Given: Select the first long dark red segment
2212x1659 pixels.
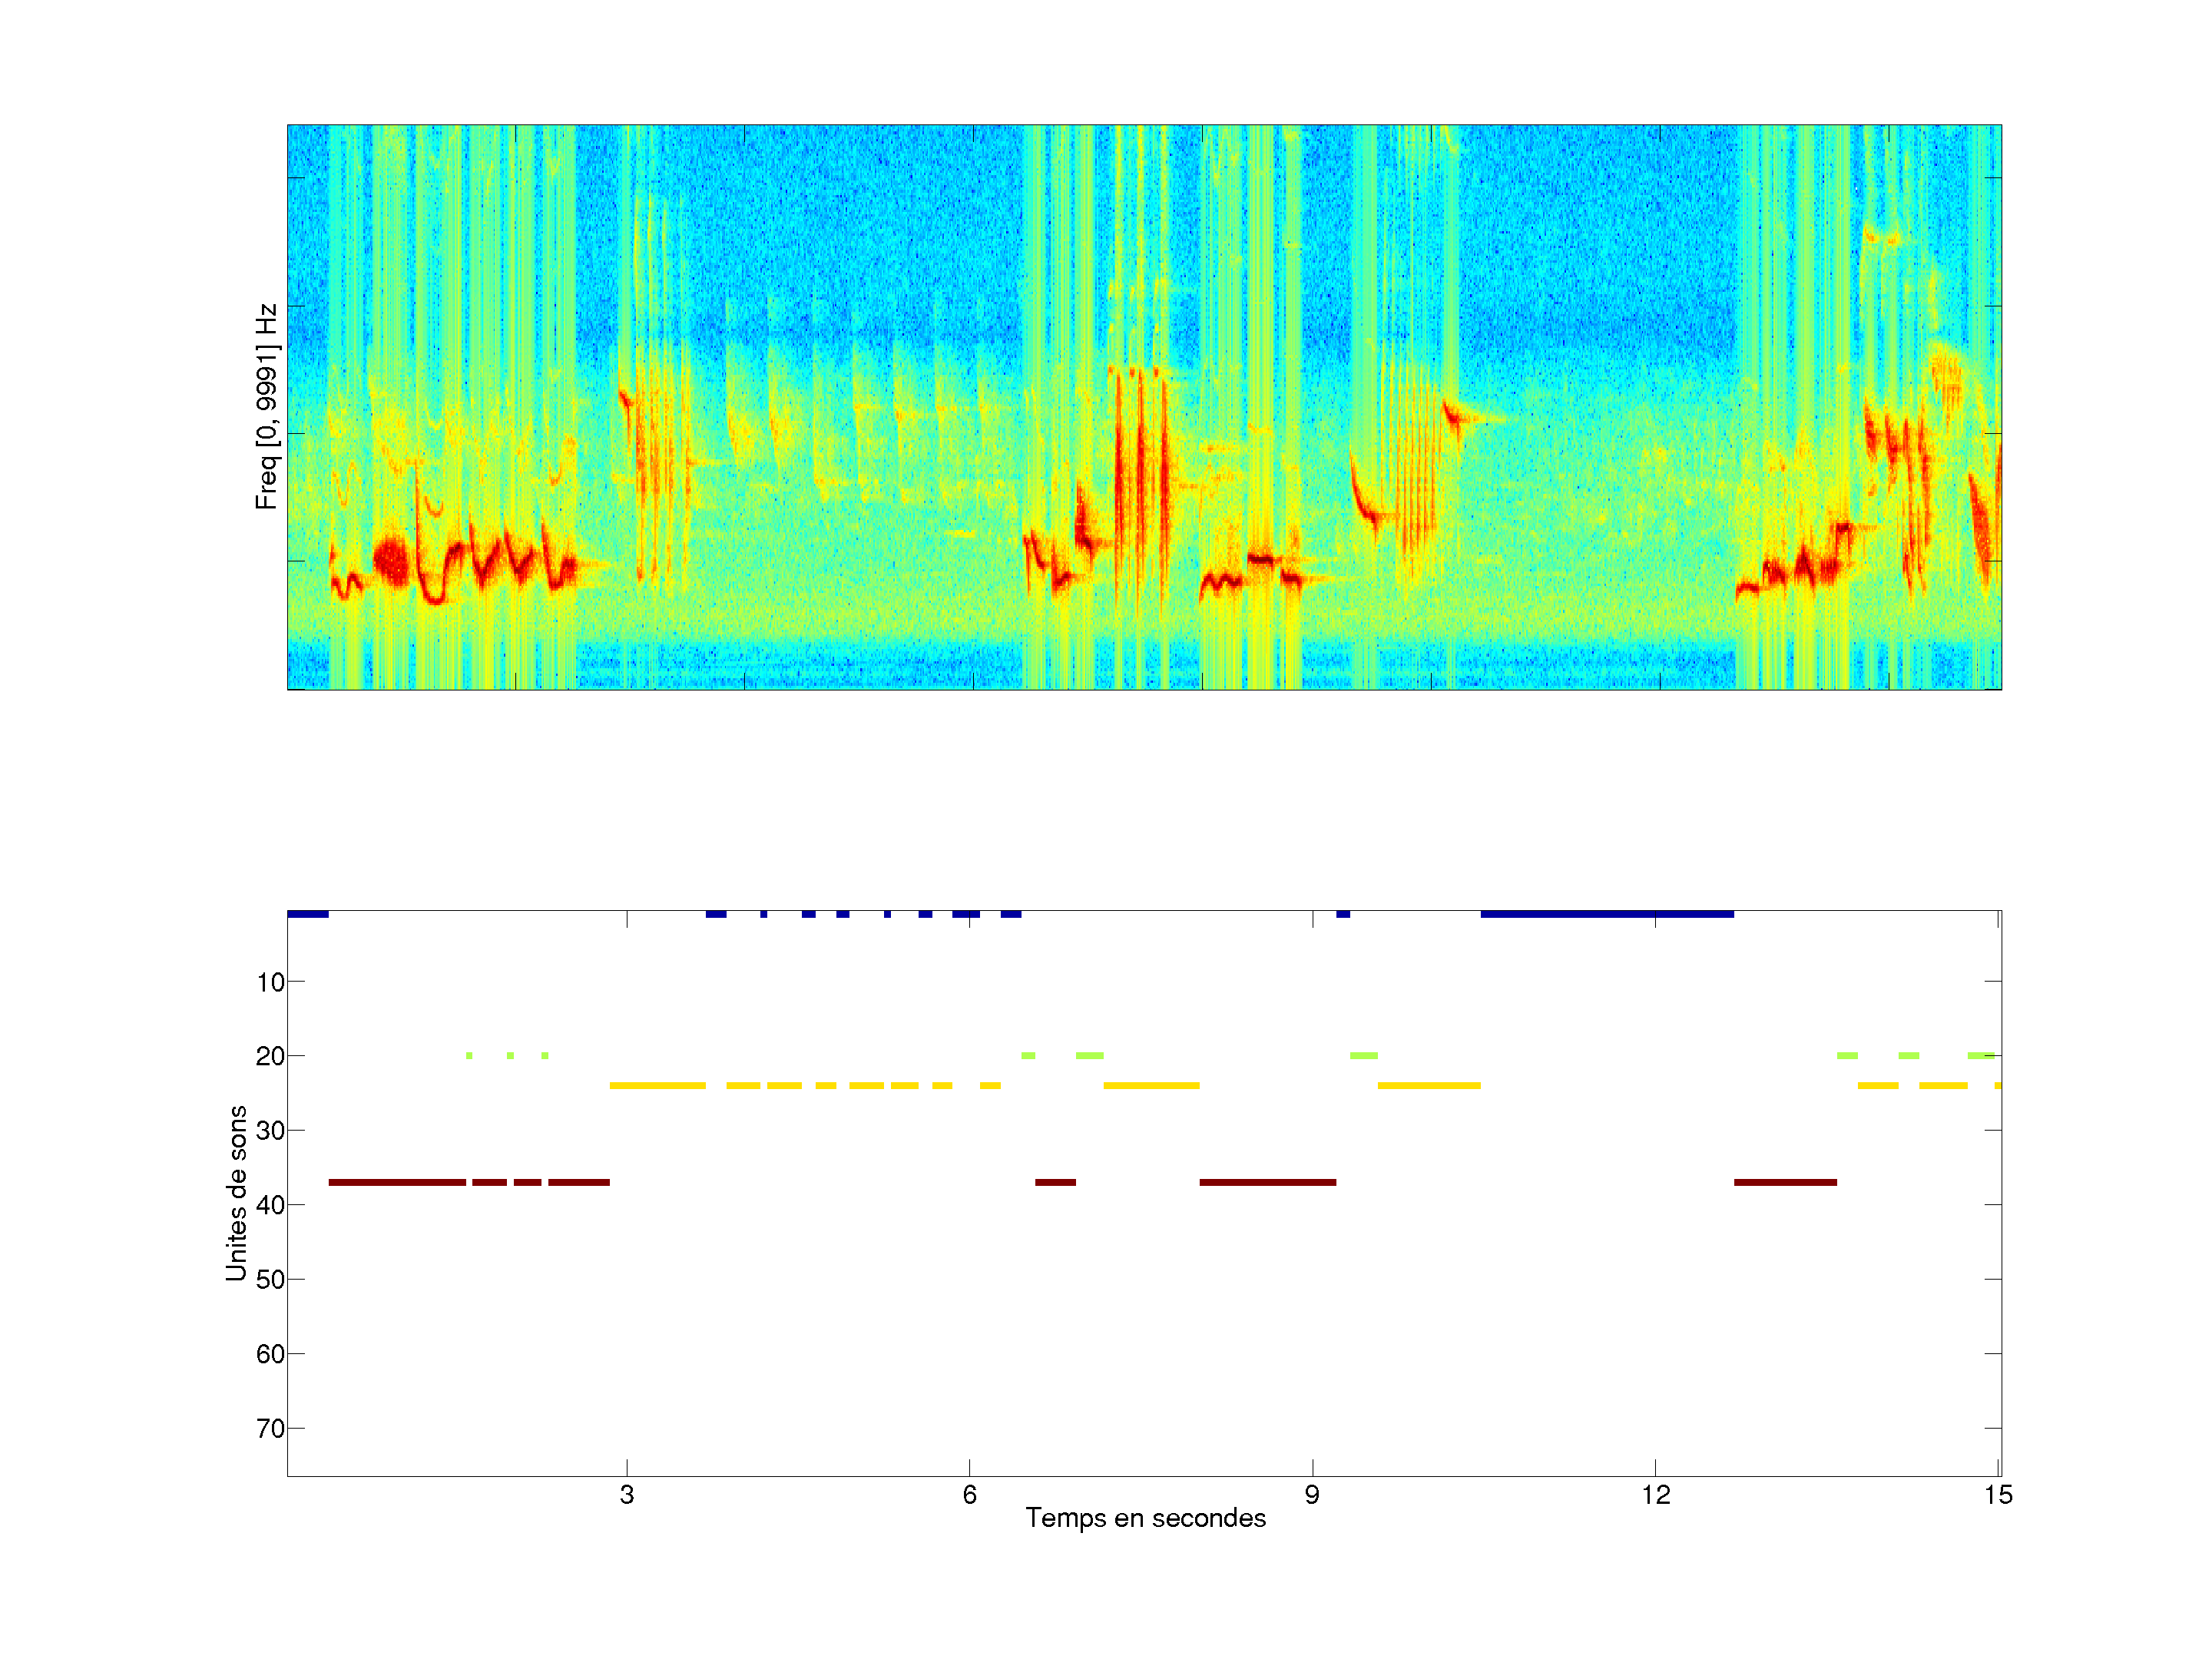Looking at the screenshot, I should pos(397,1182).
